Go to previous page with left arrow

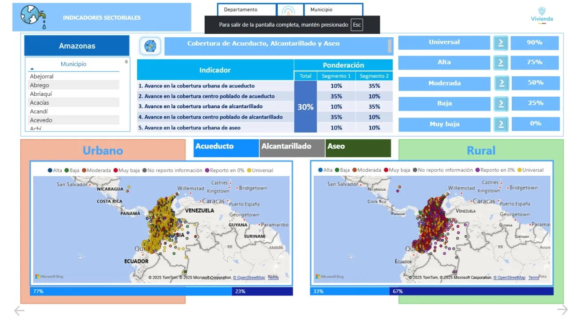point(19,311)
